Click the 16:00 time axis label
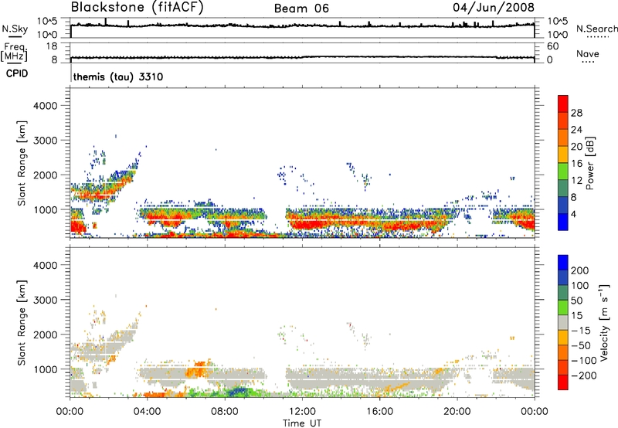The image size is (618, 428). point(379,412)
